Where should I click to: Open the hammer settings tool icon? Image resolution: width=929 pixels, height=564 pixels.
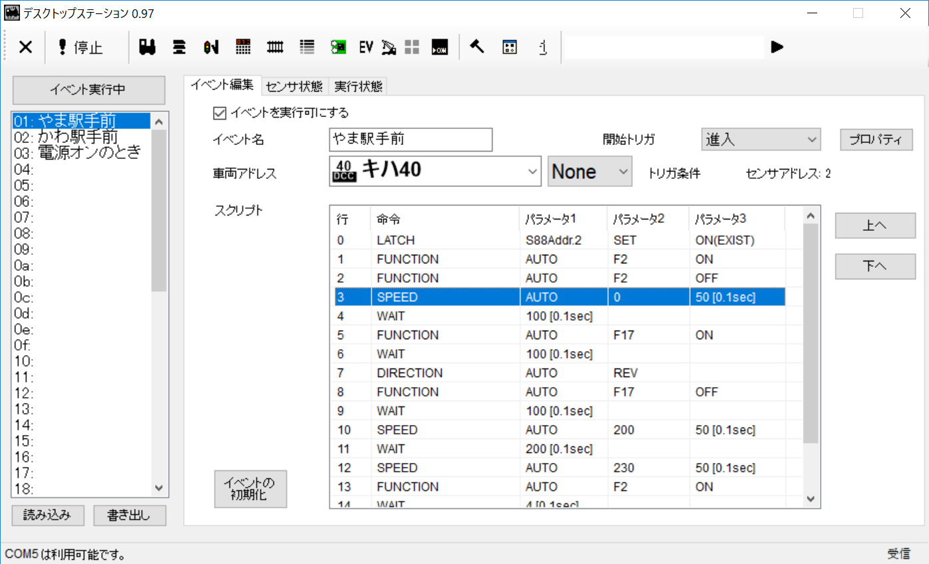476,47
